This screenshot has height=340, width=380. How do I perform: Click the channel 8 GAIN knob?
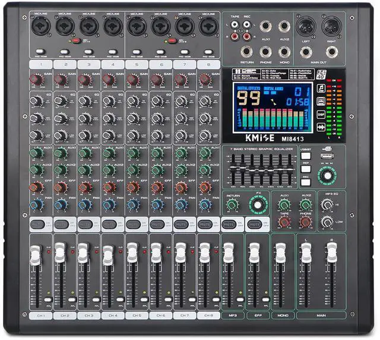click(x=205, y=80)
